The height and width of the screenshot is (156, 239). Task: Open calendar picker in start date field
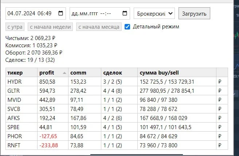[61, 13]
